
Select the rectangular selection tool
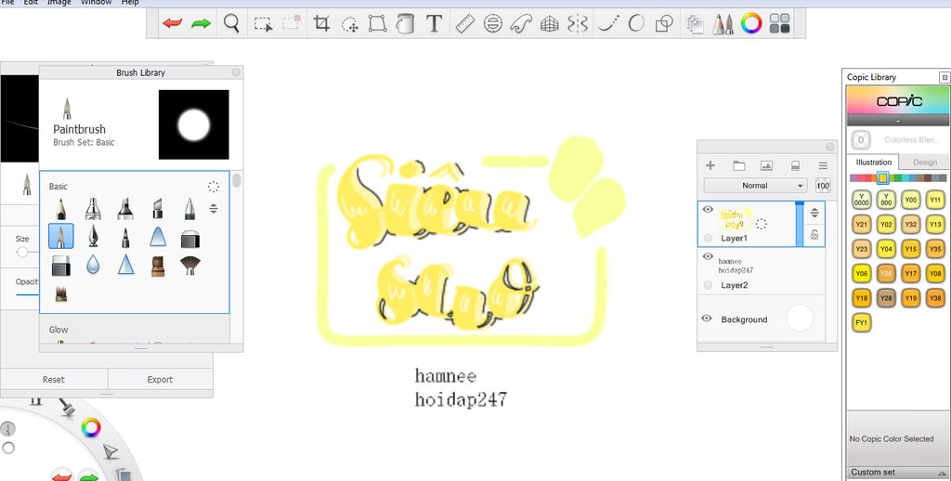click(x=263, y=24)
